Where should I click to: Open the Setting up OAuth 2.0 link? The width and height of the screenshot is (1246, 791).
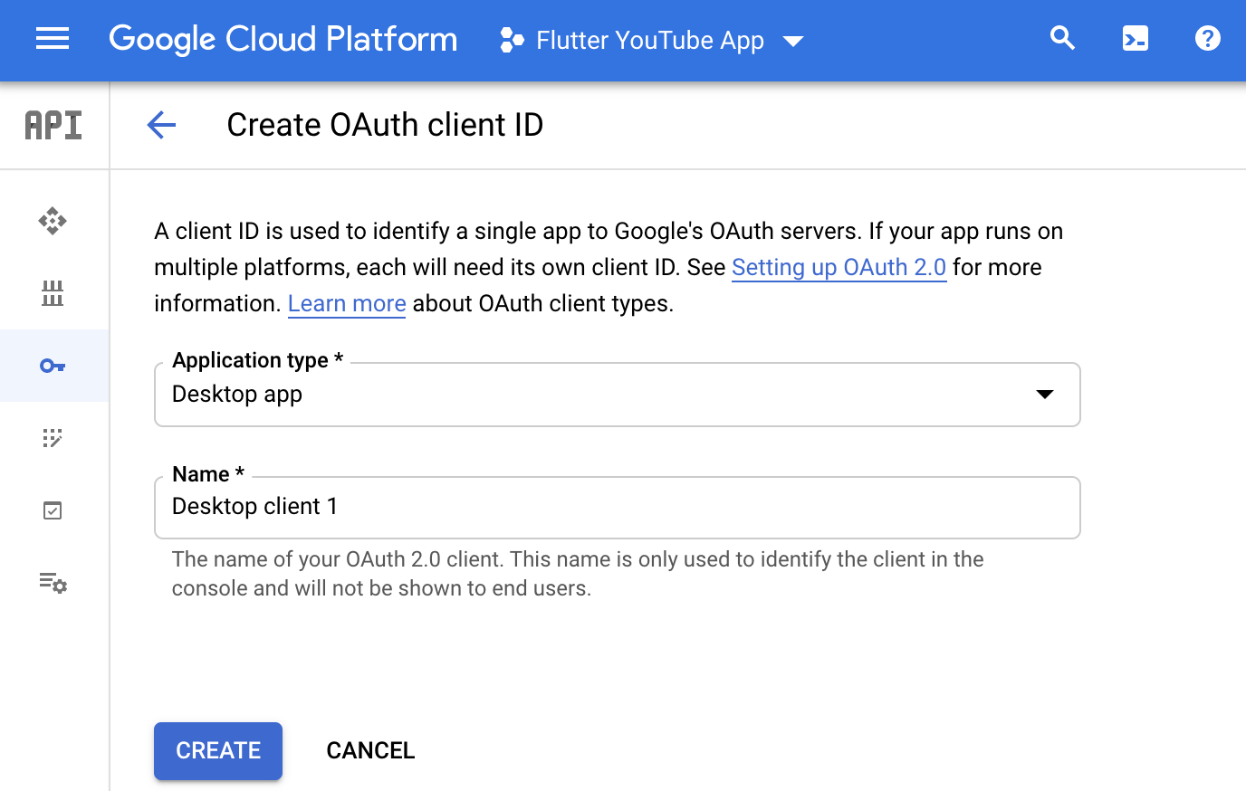839,268
